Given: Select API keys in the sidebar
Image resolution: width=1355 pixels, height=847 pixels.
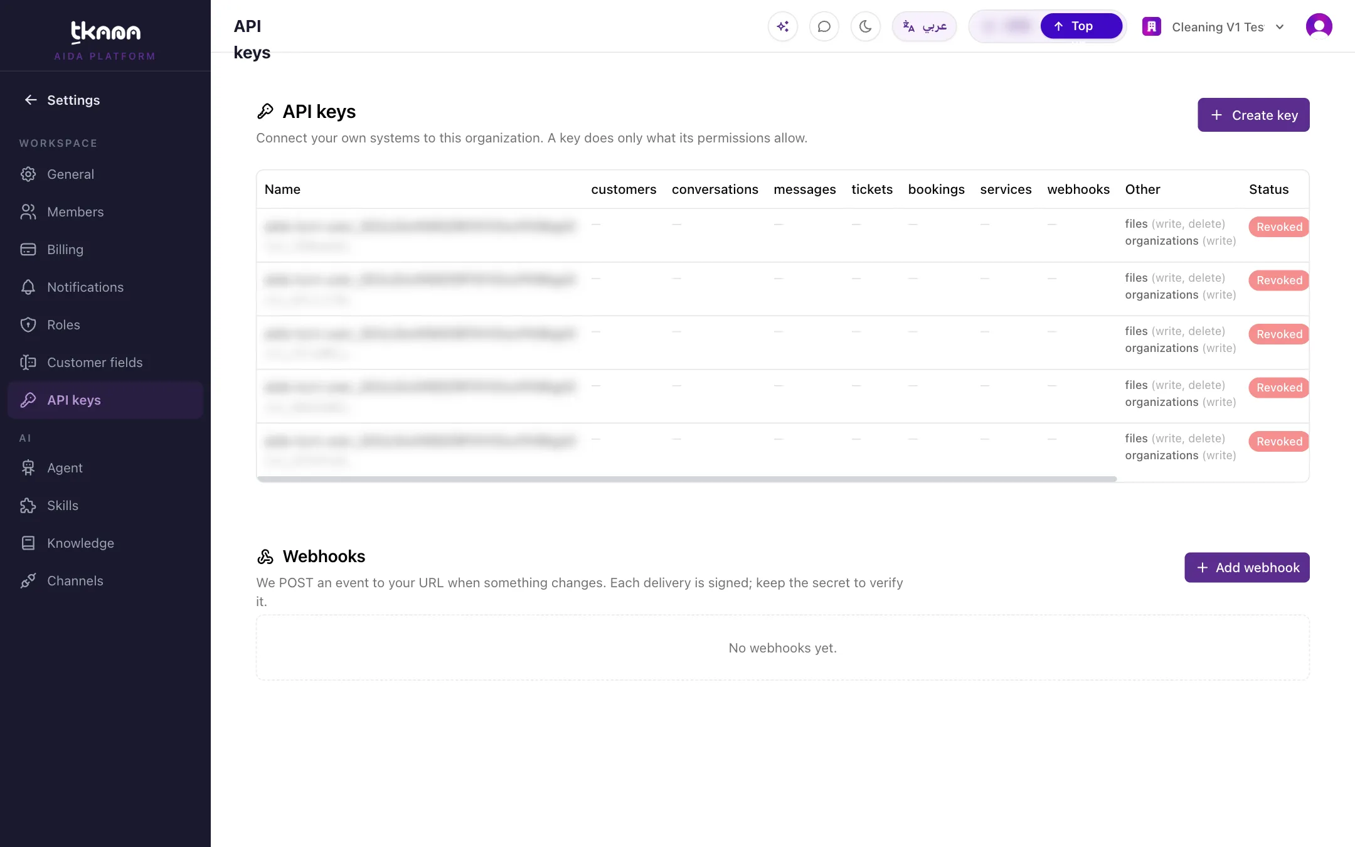Looking at the screenshot, I should [105, 400].
